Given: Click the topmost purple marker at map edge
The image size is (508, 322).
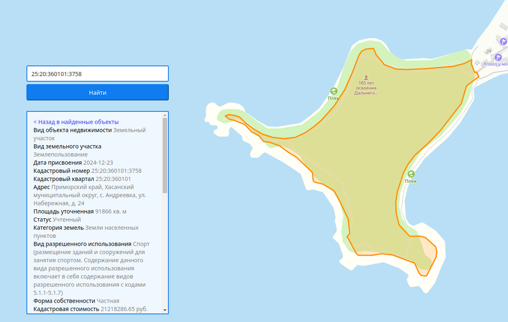Looking at the screenshot, I should 503,41.
